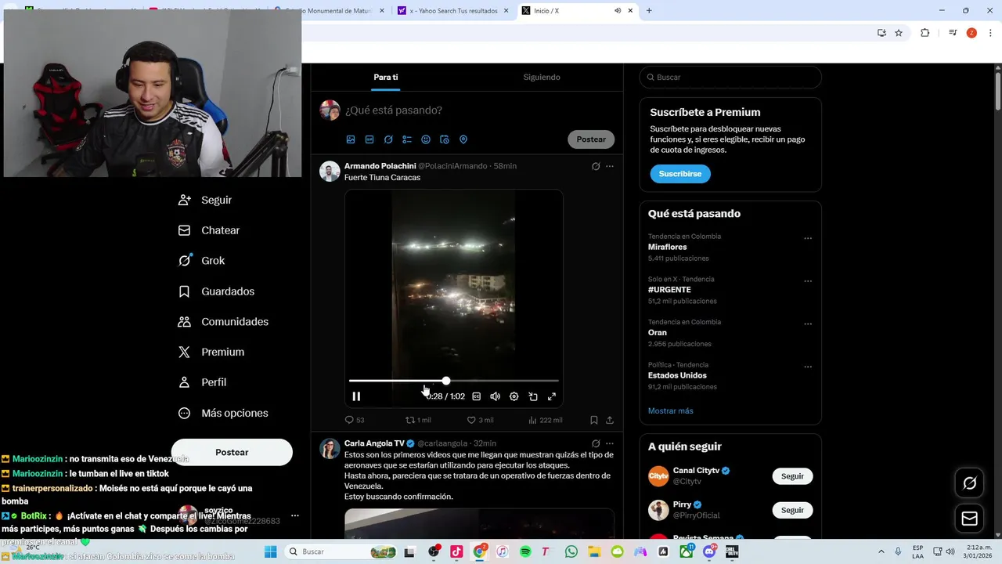The height and width of the screenshot is (564, 1002).
Task: Open browser extensions puzzle icon
Action: (925, 33)
